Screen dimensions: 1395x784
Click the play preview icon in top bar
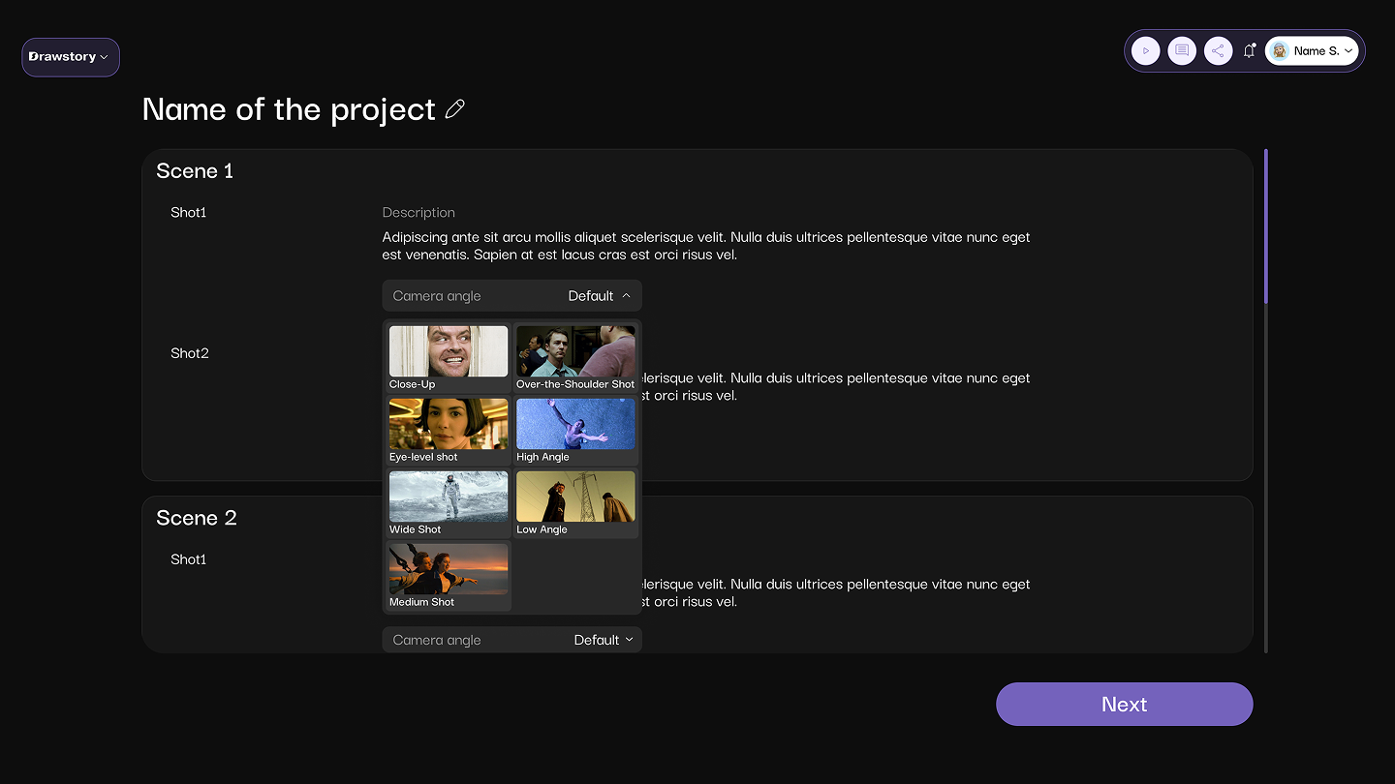tap(1146, 51)
